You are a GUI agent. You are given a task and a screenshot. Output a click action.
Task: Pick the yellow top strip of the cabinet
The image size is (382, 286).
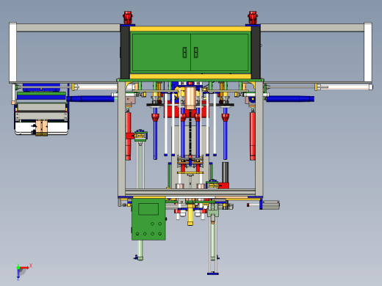190,29
